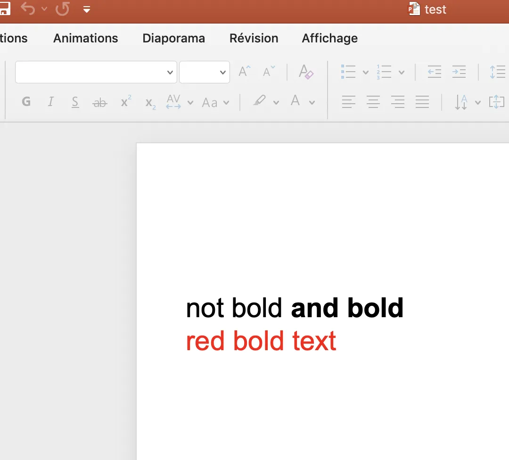Decrease the list indent level
Image resolution: width=509 pixels, height=460 pixels.
tap(434, 72)
